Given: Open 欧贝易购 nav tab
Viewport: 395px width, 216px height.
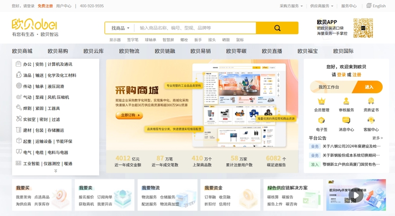Looking at the screenshot, I should (58, 51).
